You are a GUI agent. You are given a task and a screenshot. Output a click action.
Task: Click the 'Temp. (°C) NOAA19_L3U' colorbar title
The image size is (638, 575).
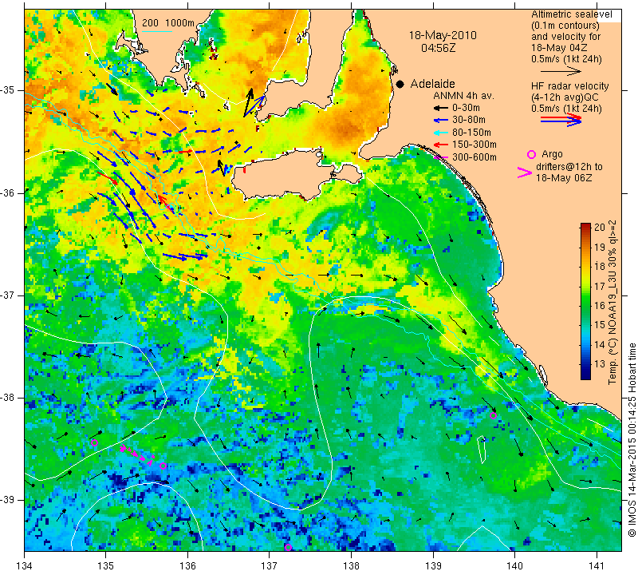pyautogui.click(x=612, y=302)
